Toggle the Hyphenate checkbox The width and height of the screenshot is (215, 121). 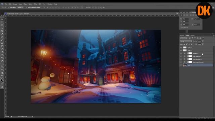181,28
